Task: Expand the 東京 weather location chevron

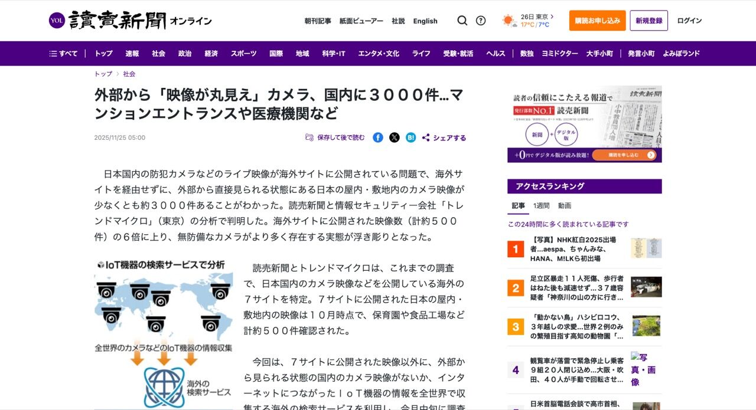Action: [x=552, y=17]
